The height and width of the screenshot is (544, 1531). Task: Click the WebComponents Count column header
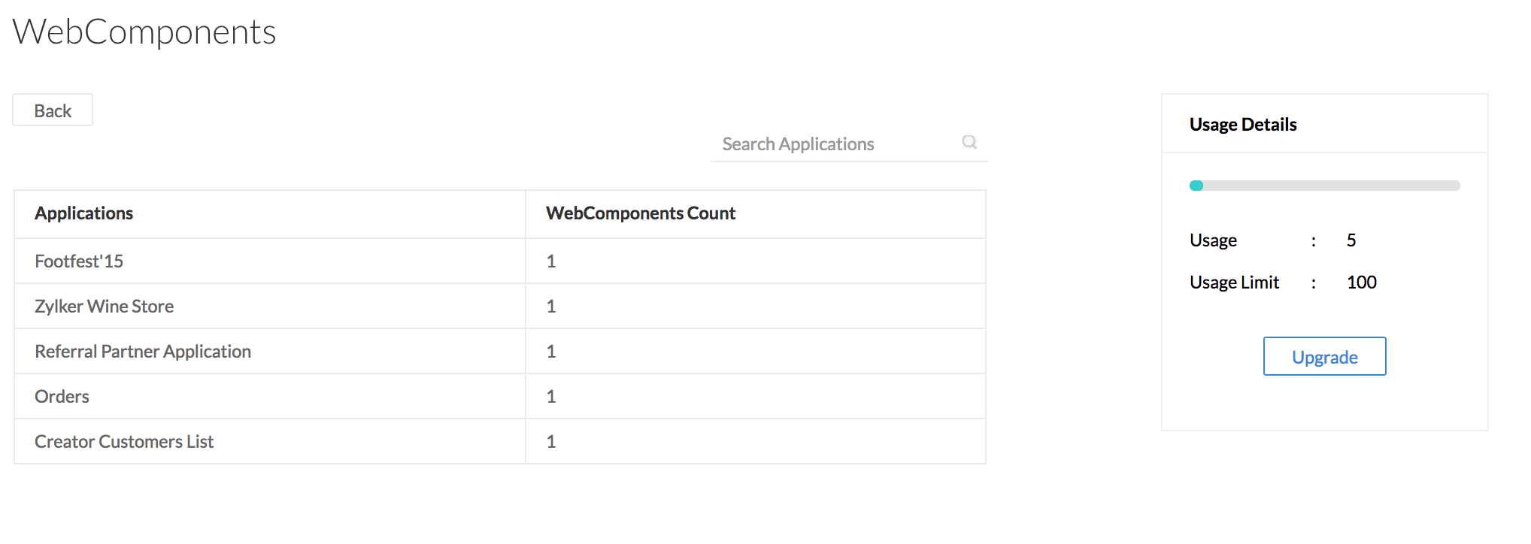click(x=640, y=213)
